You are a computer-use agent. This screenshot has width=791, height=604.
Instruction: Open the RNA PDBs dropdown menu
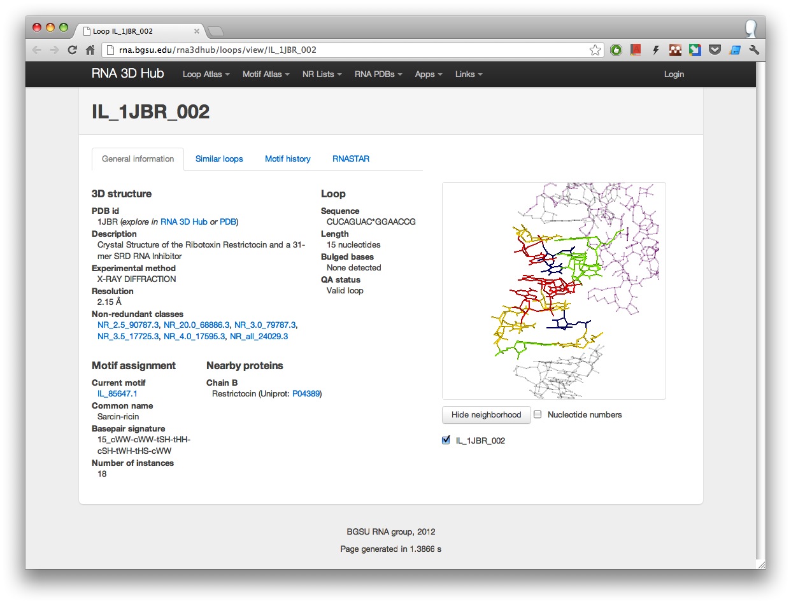(378, 74)
